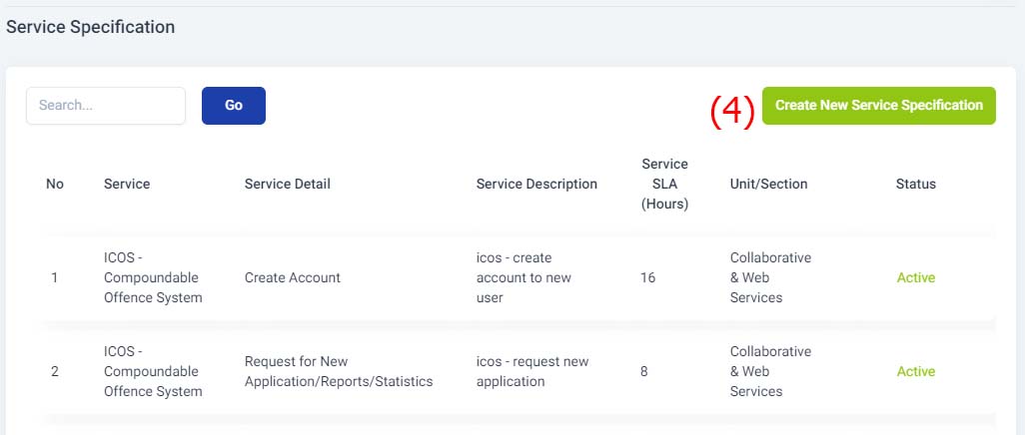Screen dimensions: 1025x435
Task: Click 'icos - create account to new user' description
Action: [523, 277]
